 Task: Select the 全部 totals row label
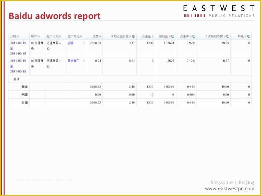coord(24,103)
